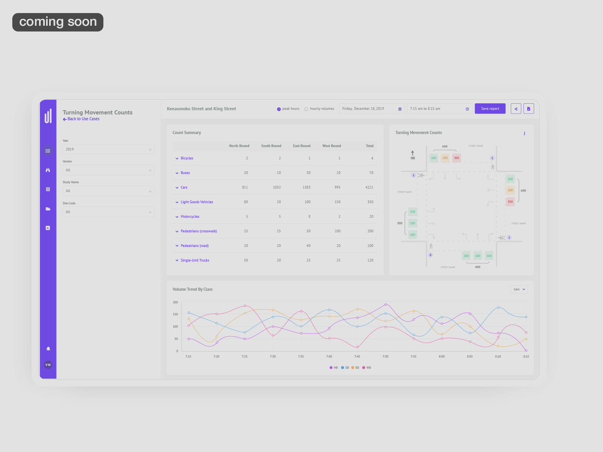Screen dimensions: 603x452
Task: Click the clock icon in time field
Action: click(x=467, y=109)
